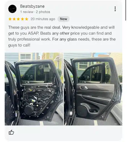Click the second yellow rating star
This screenshot has width=127, height=142.
(14, 19)
